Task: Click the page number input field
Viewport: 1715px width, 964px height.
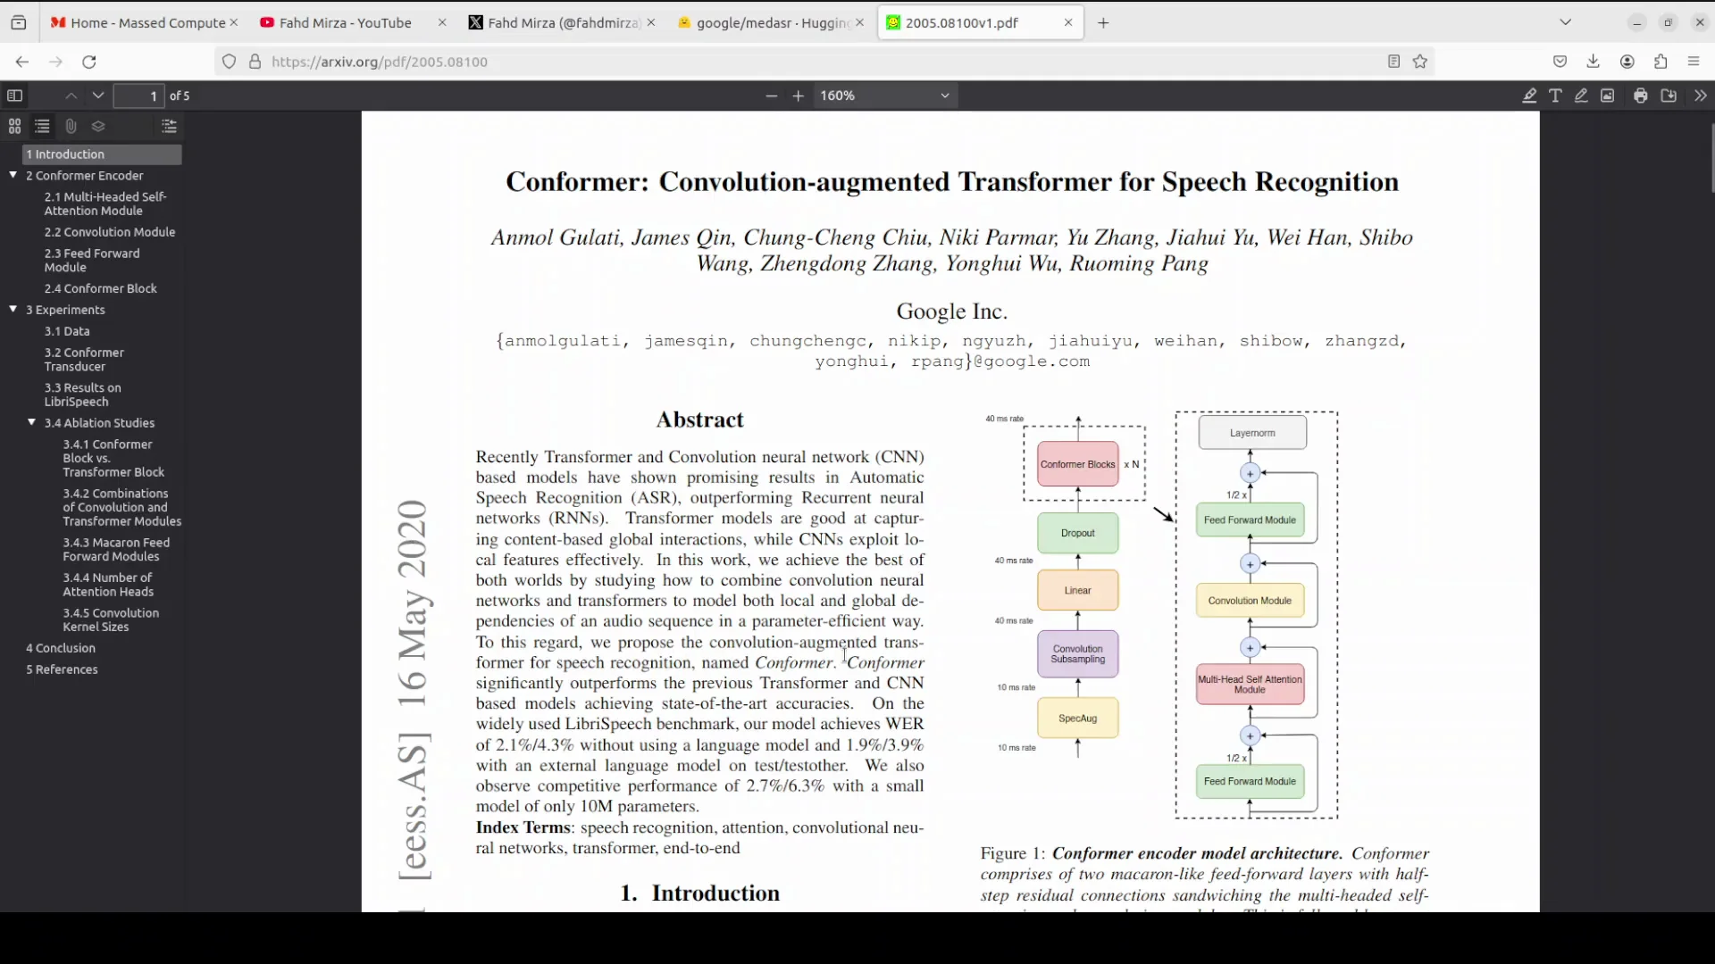Action: pos(138,96)
